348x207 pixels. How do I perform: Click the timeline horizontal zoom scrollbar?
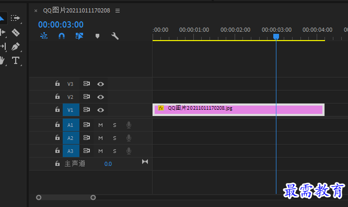tap(66, 197)
